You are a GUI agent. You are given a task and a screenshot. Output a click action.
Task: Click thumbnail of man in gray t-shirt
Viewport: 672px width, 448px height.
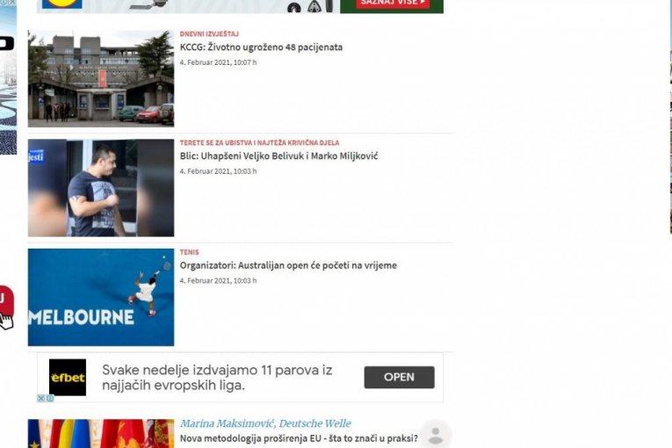pyautogui.click(x=100, y=187)
